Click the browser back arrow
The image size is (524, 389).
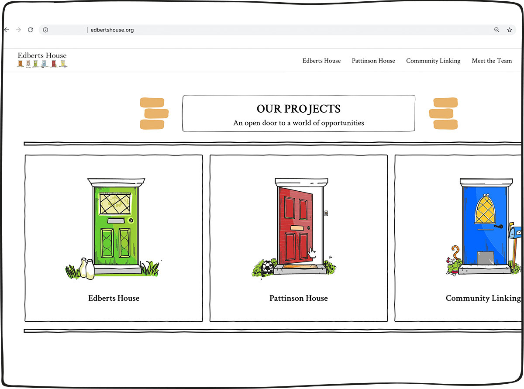(x=6, y=30)
